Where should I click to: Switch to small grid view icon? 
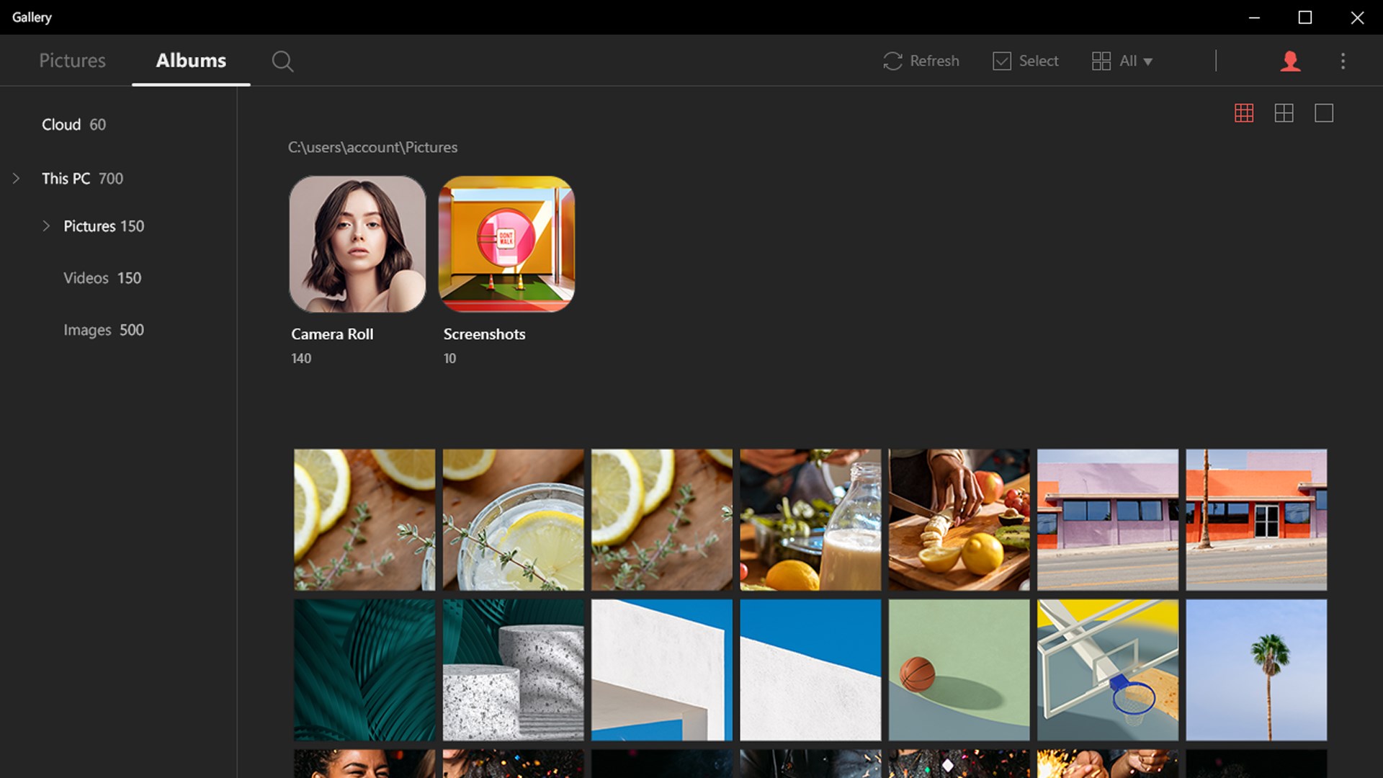tap(1244, 113)
